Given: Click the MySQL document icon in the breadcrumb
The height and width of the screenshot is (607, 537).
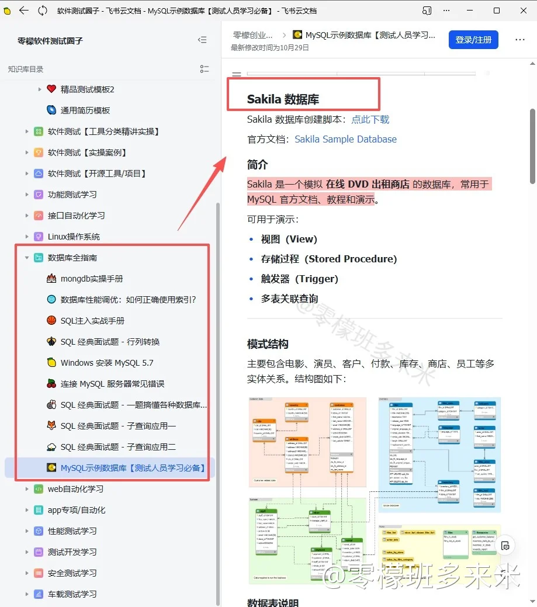Looking at the screenshot, I should coord(297,34).
